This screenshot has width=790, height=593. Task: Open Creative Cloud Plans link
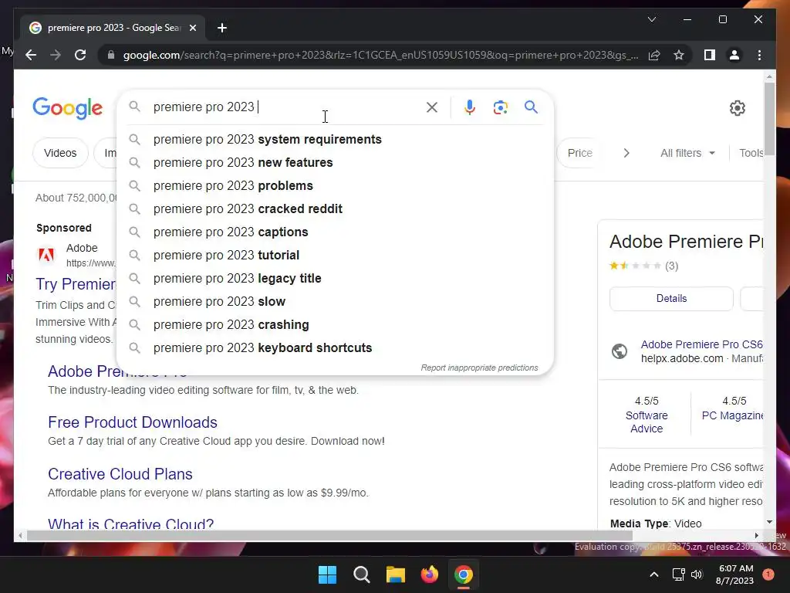coord(120,474)
